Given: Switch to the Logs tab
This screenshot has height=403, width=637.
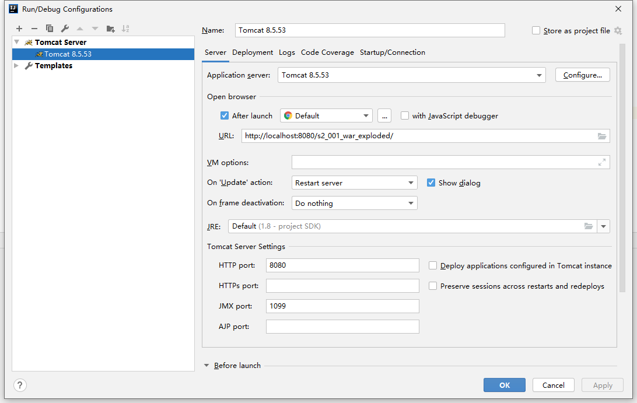Looking at the screenshot, I should (287, 52).
